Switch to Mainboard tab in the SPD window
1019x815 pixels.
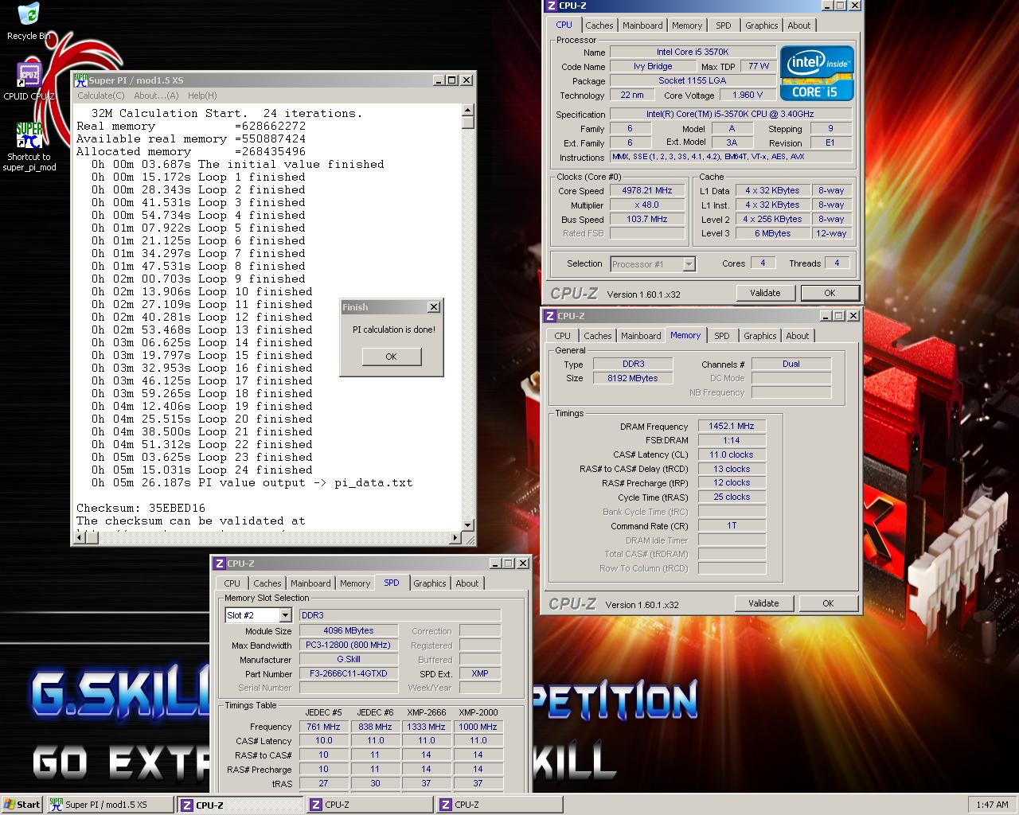coord(310,583)
